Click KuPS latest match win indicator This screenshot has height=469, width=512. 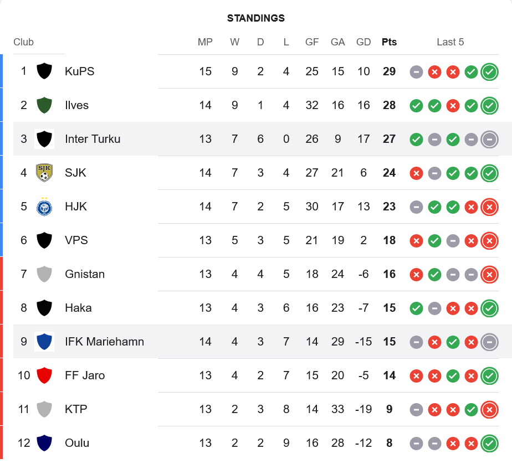click(489, 71)
